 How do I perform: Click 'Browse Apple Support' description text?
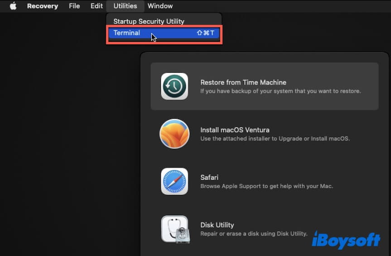tap(266, 186)
